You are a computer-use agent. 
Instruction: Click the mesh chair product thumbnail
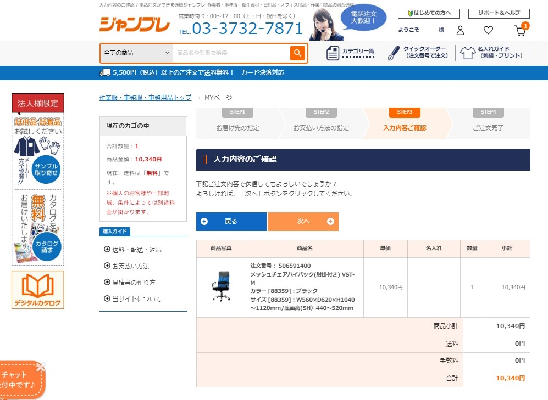(x=220, y=287)
